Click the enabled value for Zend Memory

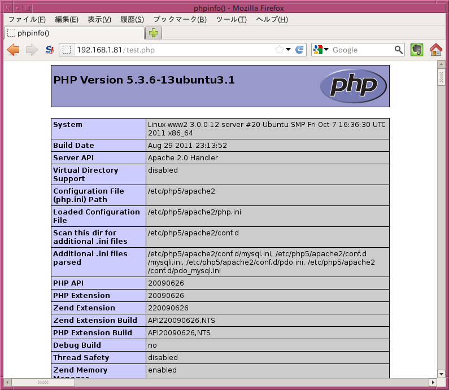[162, 370]
